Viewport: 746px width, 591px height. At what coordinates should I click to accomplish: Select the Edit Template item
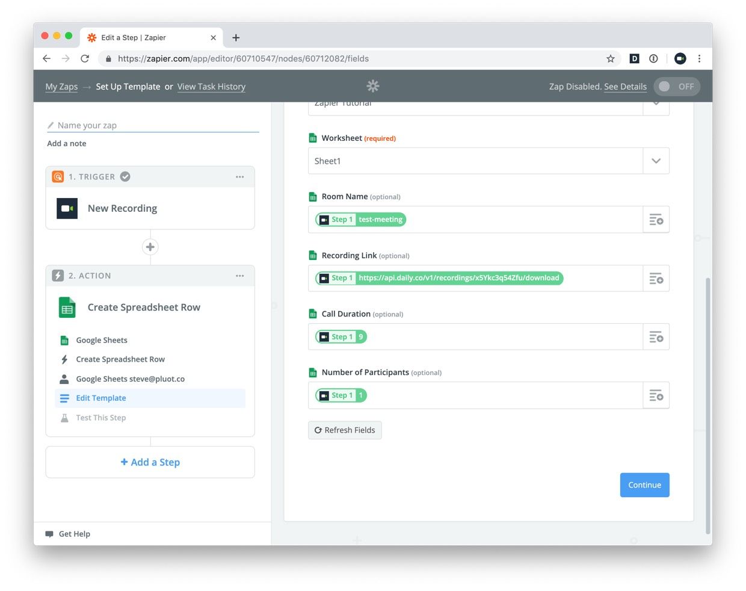point(150,398)
